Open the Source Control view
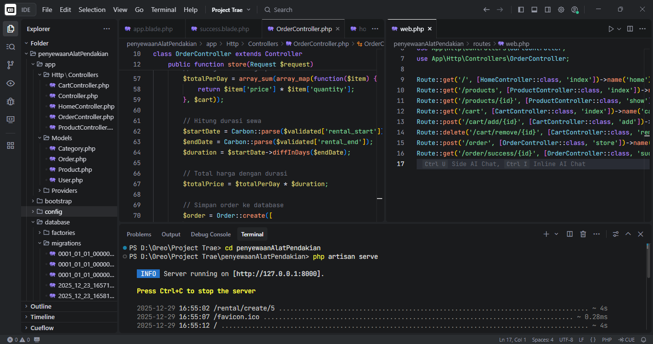Screen dimensions: 653x344 [x=10, y=65]
